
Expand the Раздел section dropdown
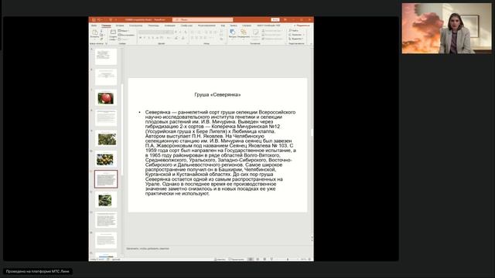[123, 39]
